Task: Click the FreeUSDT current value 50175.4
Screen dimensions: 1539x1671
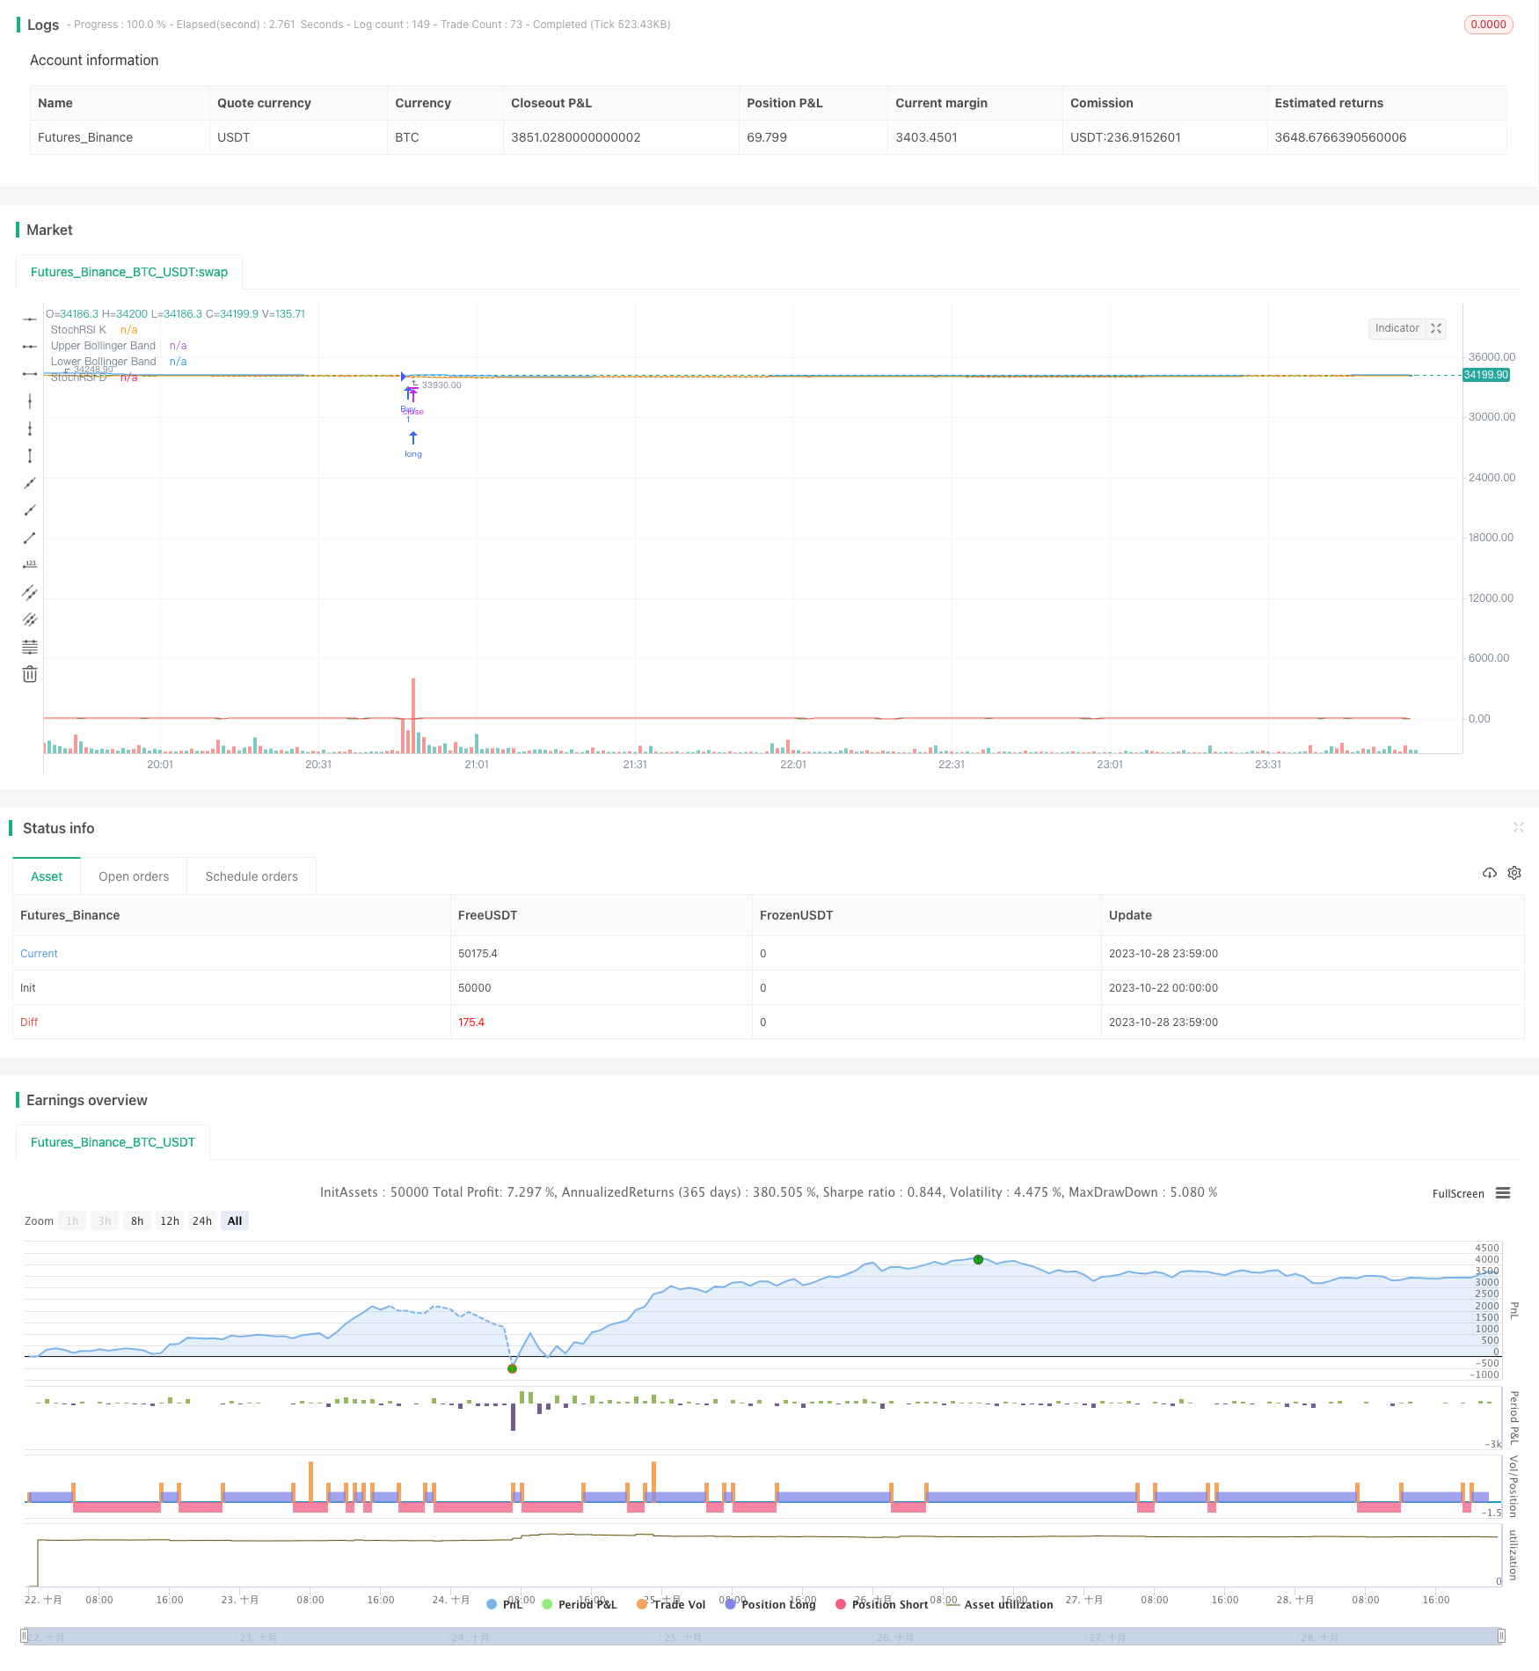Action: pos(478,953)
